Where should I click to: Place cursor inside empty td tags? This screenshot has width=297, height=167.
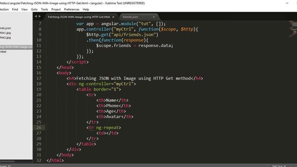[106, 133]
